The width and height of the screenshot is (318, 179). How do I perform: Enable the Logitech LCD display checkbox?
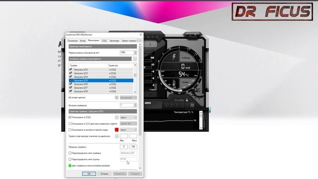(70, 124)
